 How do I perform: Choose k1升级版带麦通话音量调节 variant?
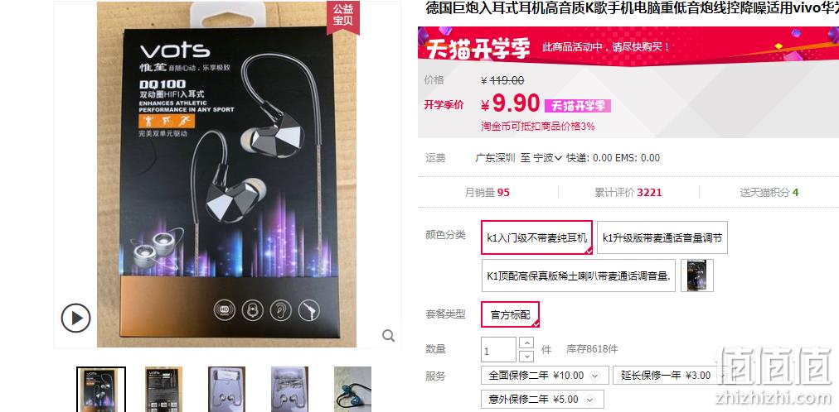(662, 237)
